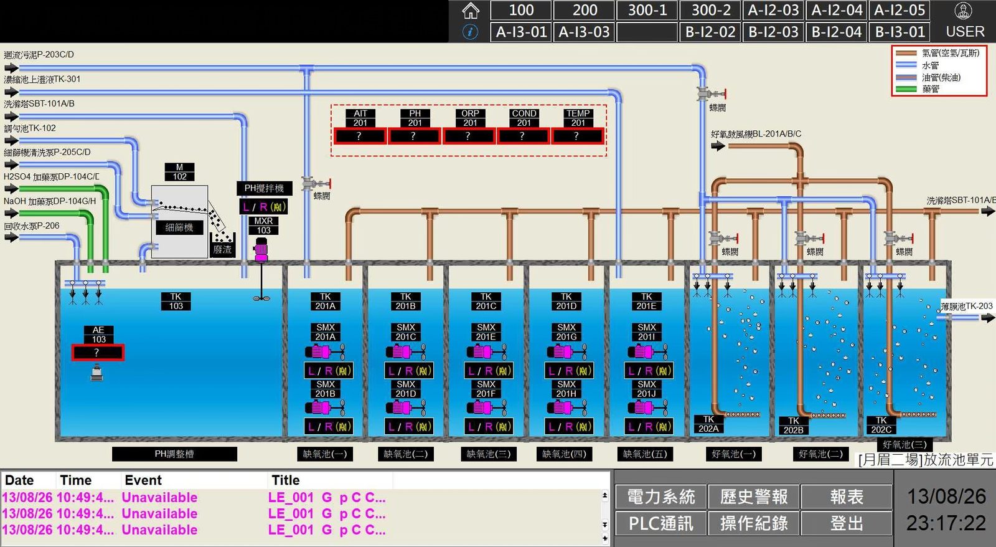Select the SMX 201G mixer pump icon
Image resolution: width=996 pixels, height=547 pixels.
pos(566,352)
